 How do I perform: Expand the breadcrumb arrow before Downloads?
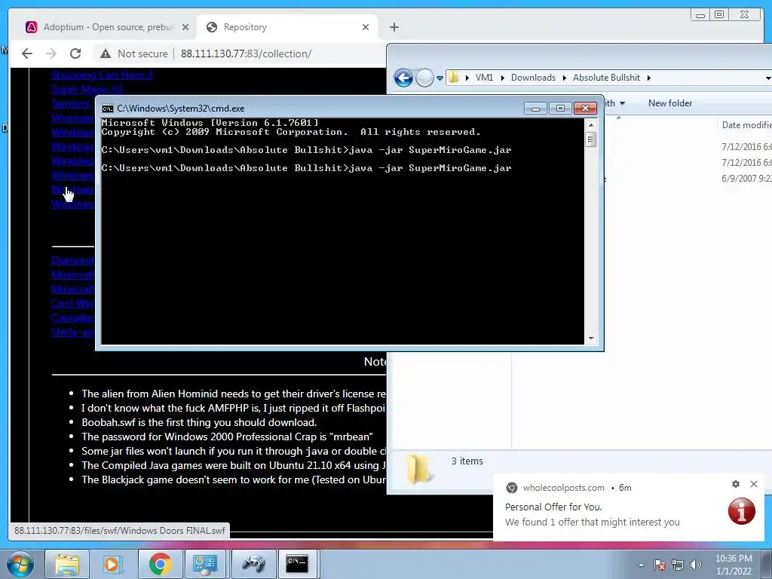[502, 78]
